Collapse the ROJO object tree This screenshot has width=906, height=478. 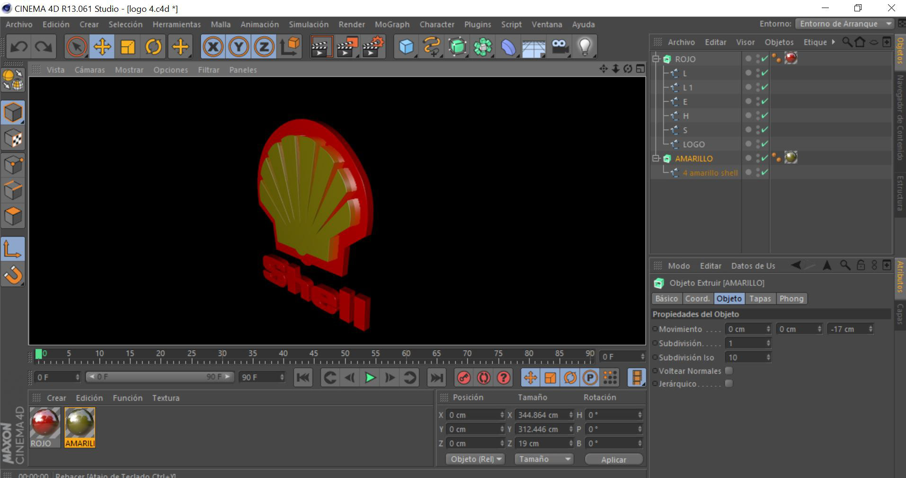click(x=656, y=59)
